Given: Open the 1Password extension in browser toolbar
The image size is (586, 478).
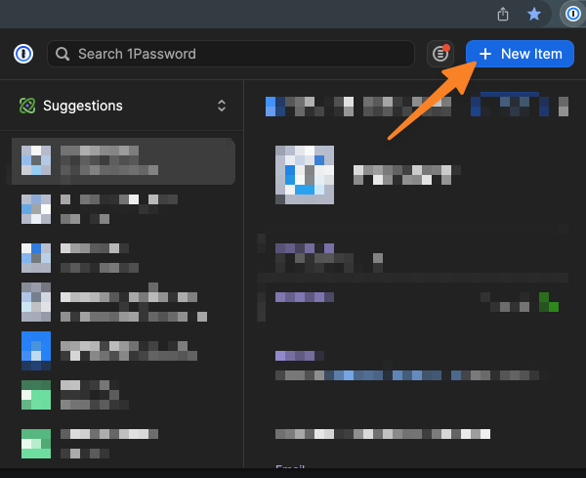Looking at the screenshot, I should 571,14.
